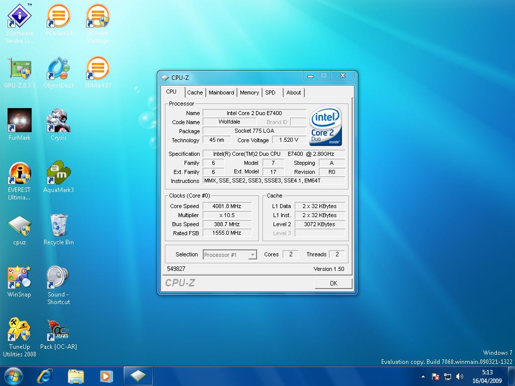Open the About tab
Viewport: 515px width, 386px height.
[294, 92]
